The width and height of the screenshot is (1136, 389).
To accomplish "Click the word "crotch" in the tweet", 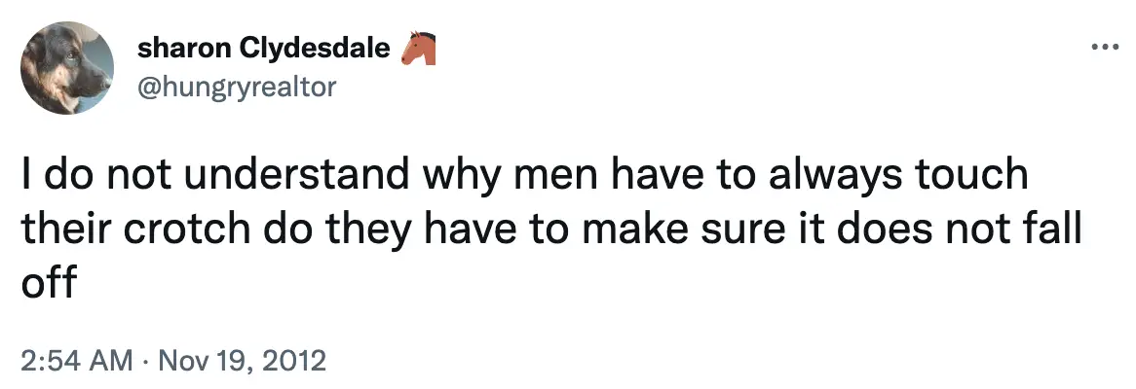I will tap(185, 231).
